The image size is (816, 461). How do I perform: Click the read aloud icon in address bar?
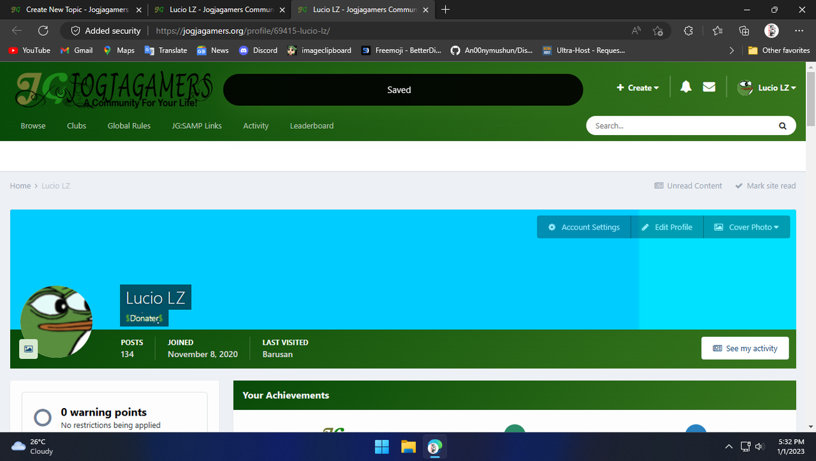pos(636,31)
